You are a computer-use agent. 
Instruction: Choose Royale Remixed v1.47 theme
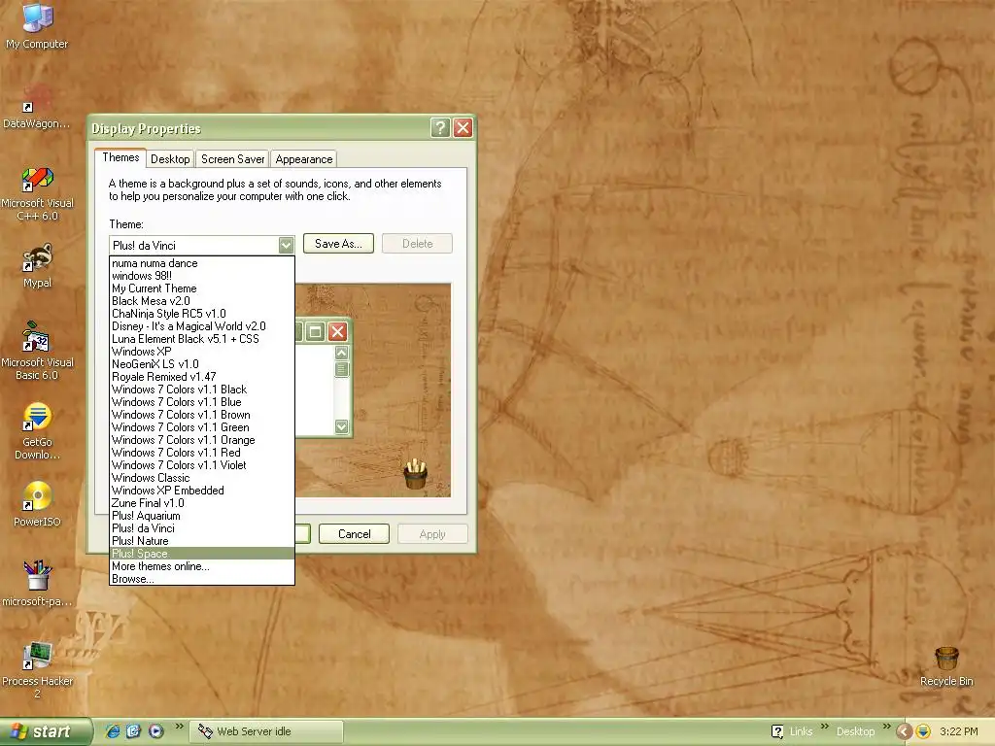coord(202,377)
